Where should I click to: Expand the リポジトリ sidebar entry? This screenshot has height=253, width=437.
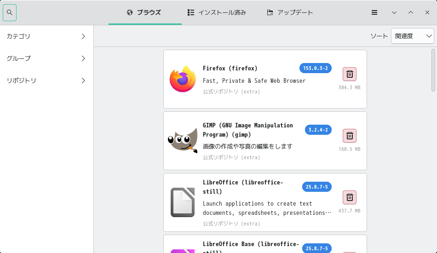click(x=46, y=80)
